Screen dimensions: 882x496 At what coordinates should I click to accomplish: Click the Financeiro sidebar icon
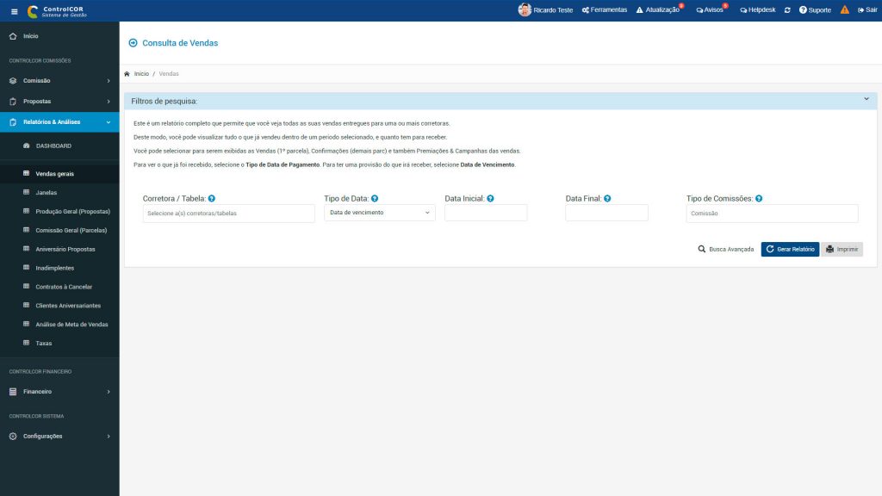[x=13, y=392]
